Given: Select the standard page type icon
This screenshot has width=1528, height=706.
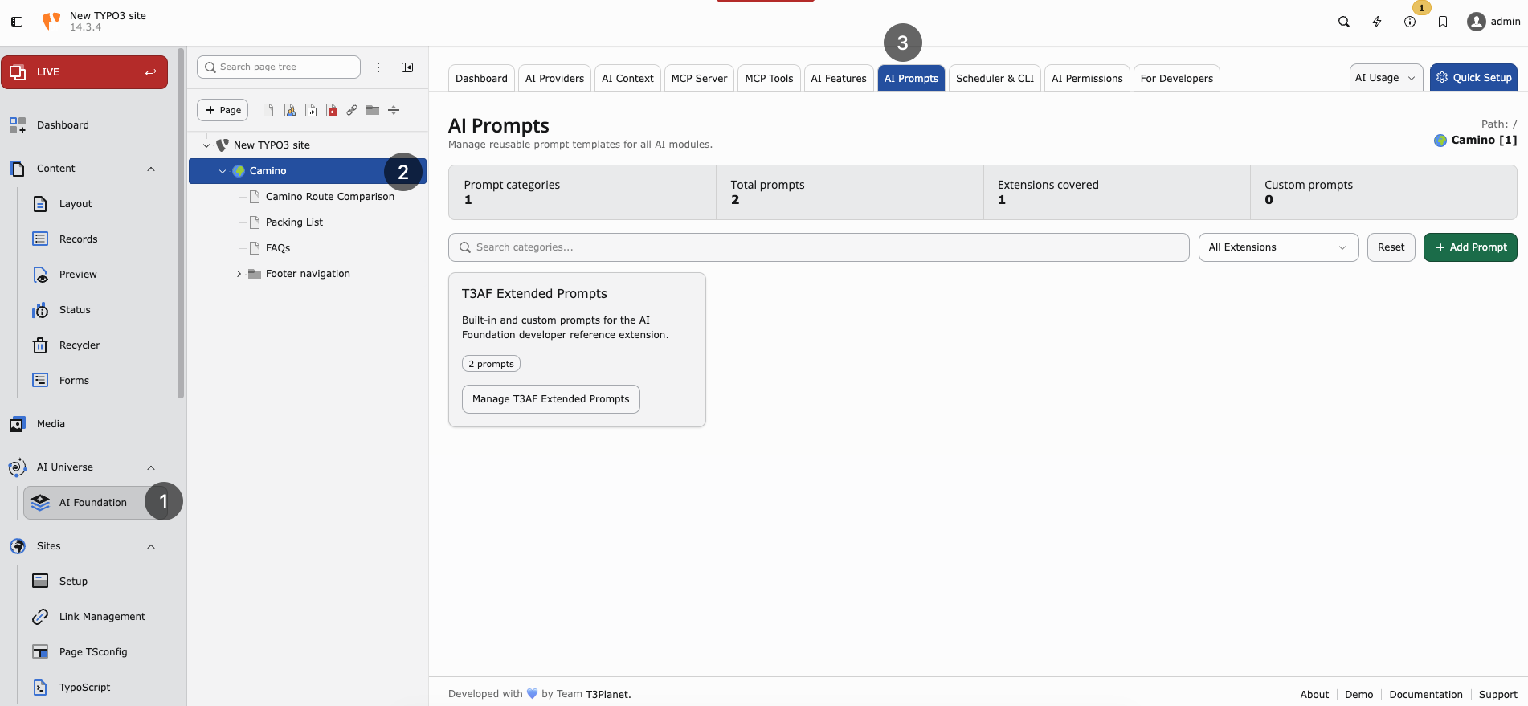Looking at the screenshot, I should [x=268, y=110].
